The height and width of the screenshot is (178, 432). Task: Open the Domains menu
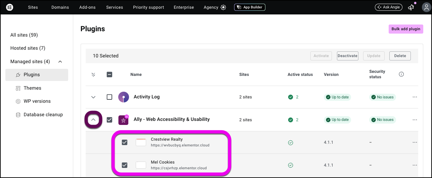click(x=60, y=7)
